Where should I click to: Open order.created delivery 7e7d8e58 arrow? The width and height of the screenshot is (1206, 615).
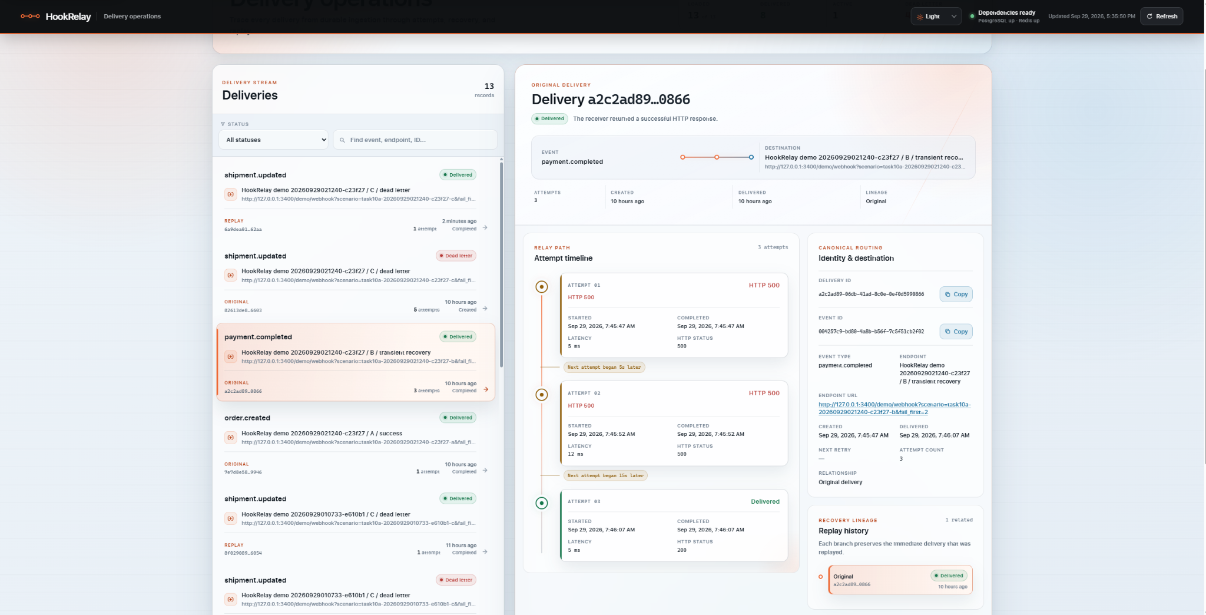pyautogui.click(x=485, y=471)
